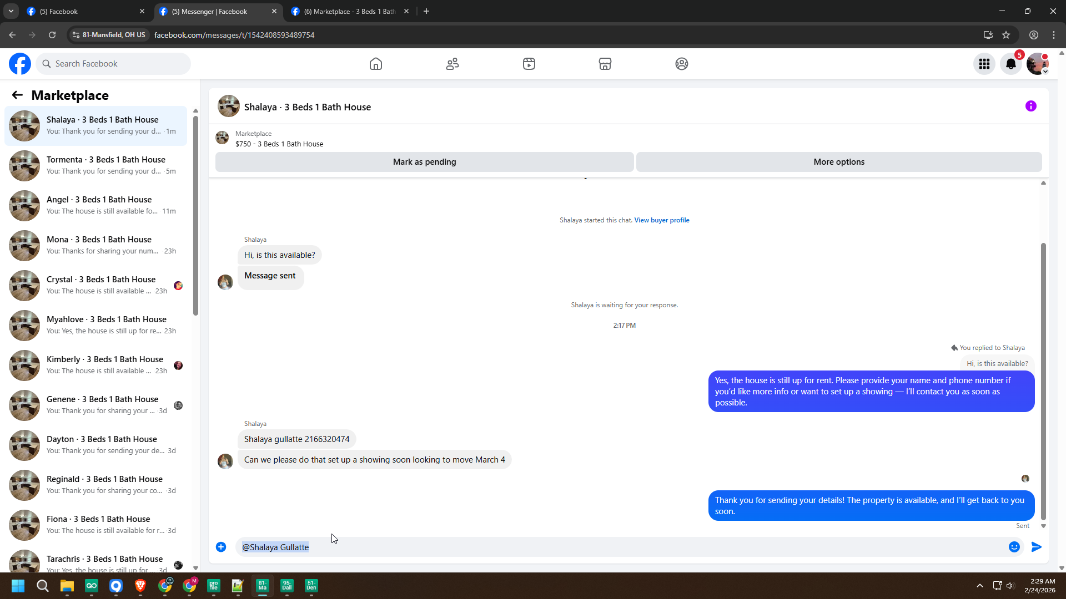Image resolution: width=1066 pixels, height=599 pixels.
Task: Click the More options button
Action: [x=838, y=162]
